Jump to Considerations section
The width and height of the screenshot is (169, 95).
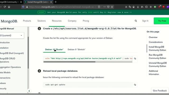[x=156, y=42]
